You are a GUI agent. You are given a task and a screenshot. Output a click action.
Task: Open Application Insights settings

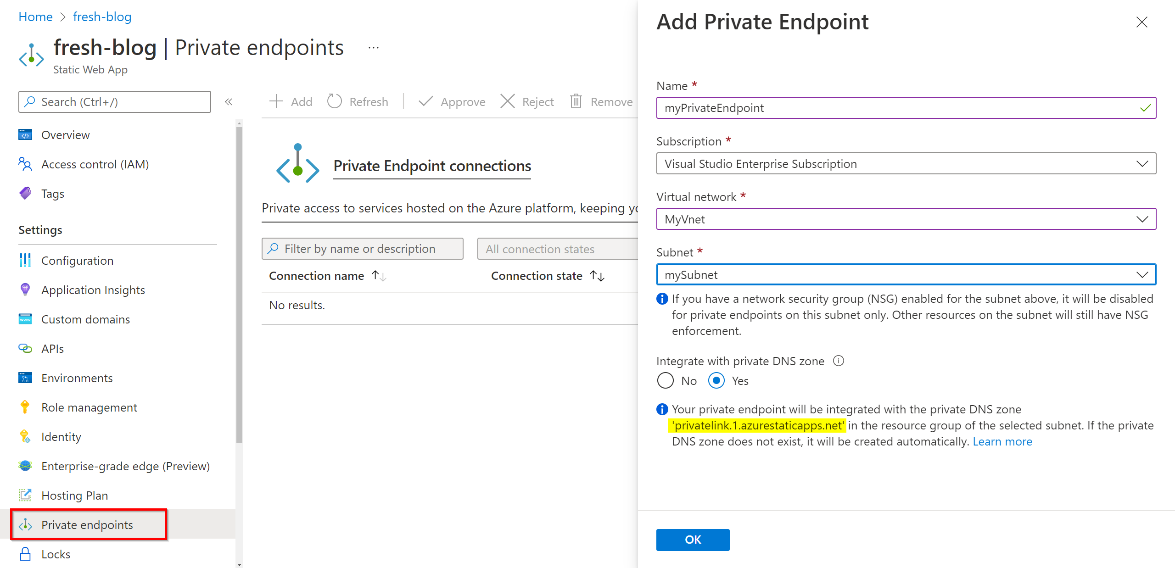pyautogui.click(x=93, y=290)
